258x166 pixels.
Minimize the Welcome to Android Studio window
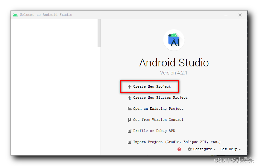click(x=226, y=15)
